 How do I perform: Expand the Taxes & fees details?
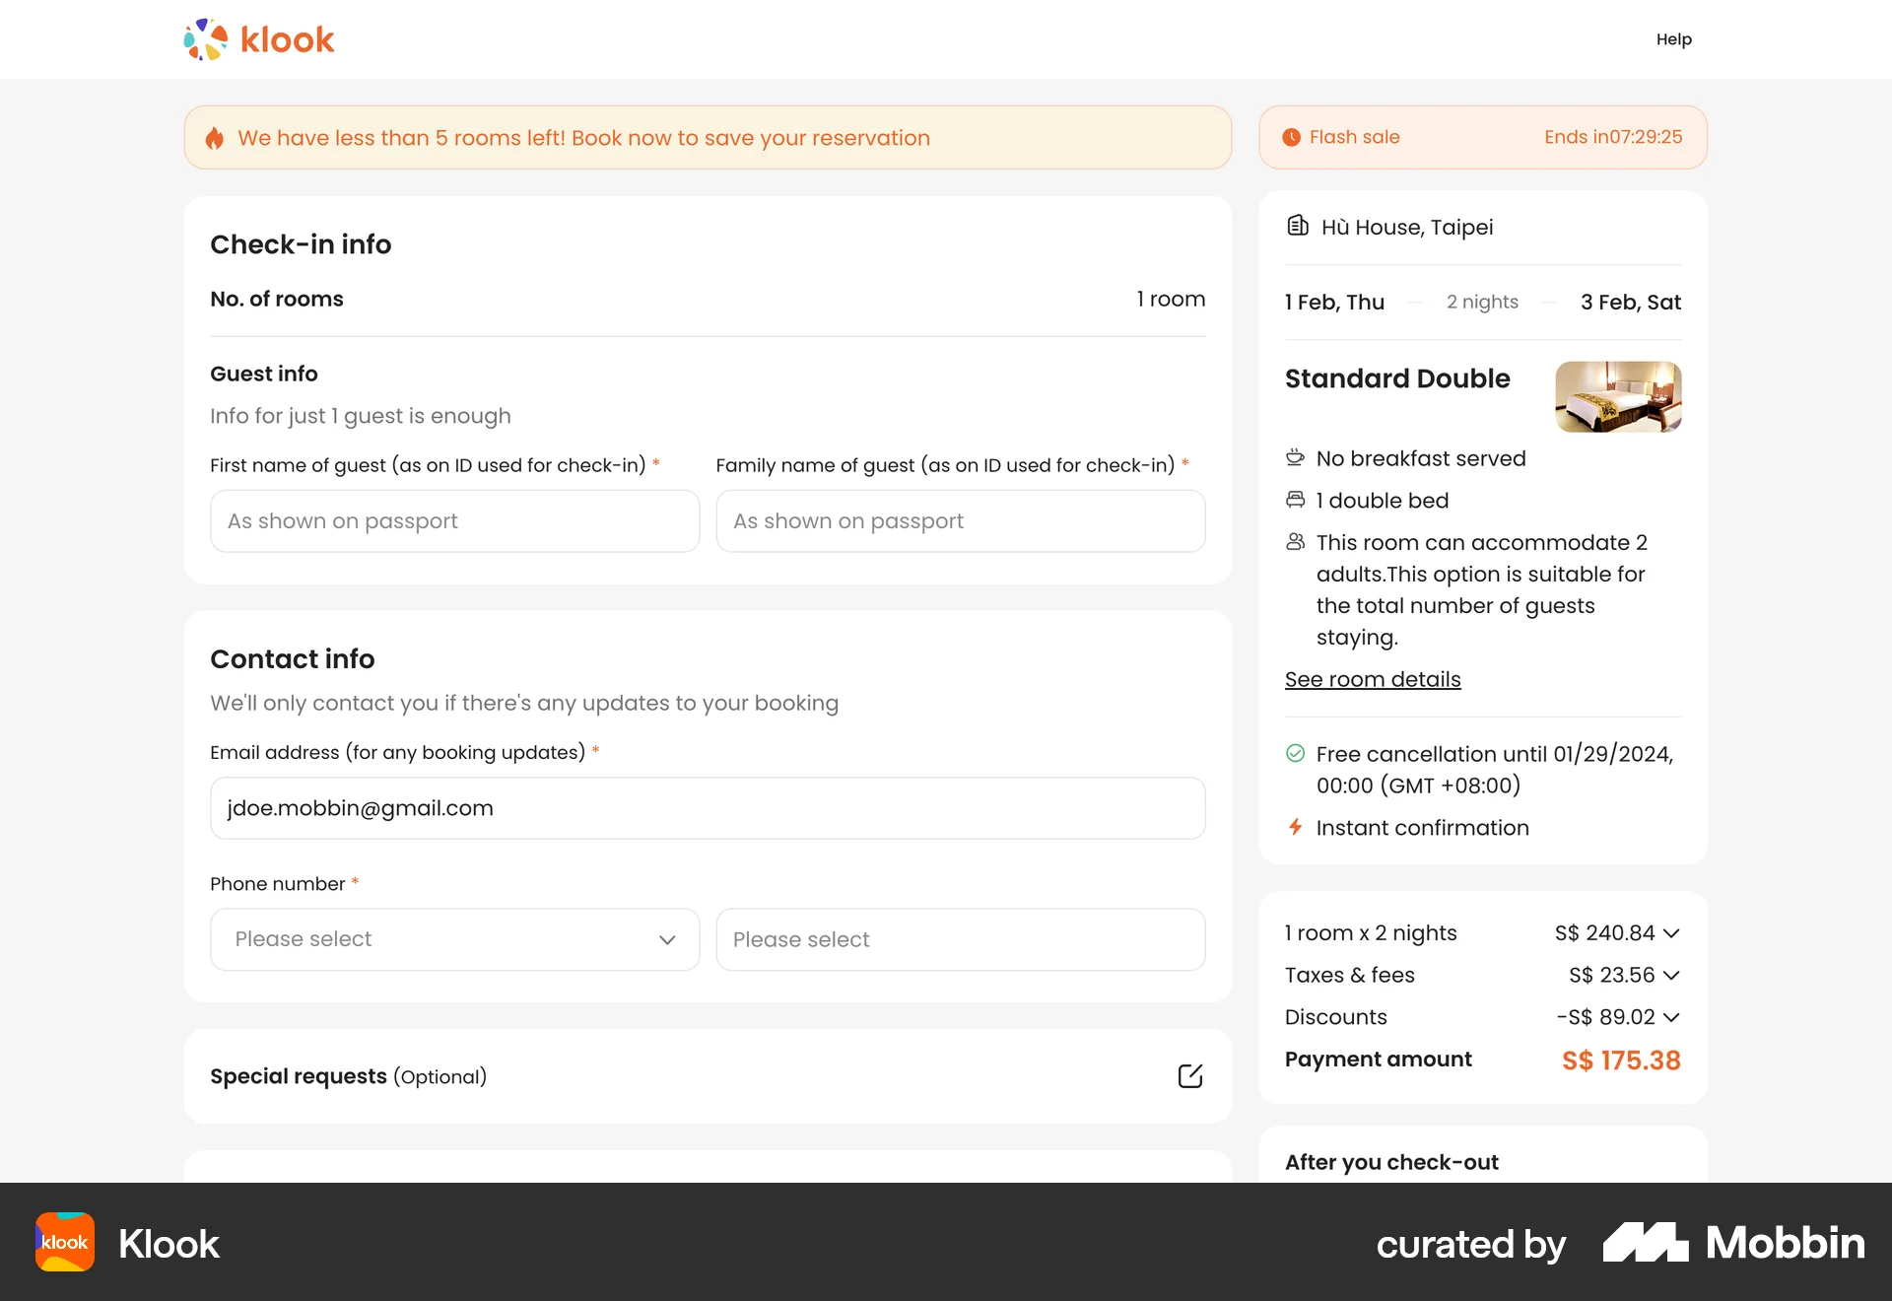pos(1670,975)
